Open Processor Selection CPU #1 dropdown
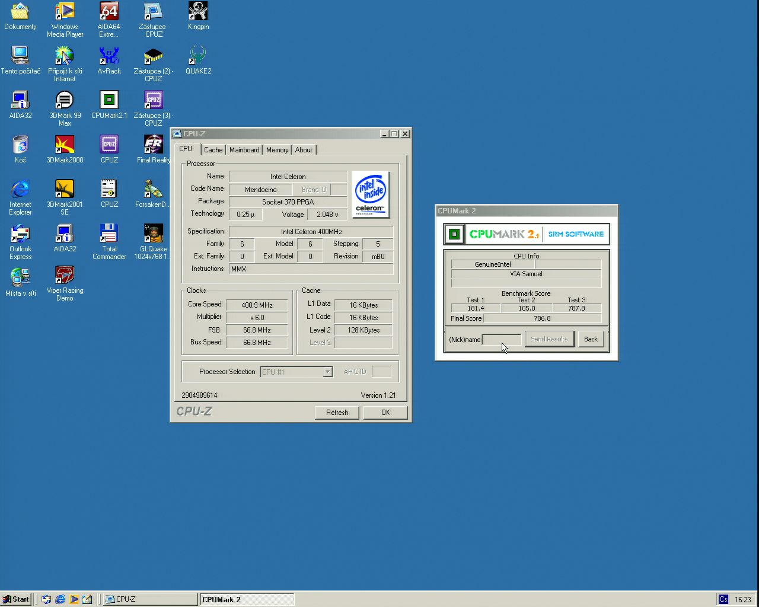This screenshot has width=759, height=607. point(296,372)
